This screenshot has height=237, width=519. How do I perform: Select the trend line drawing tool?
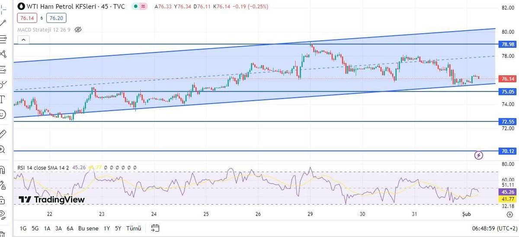click(3, 23)
